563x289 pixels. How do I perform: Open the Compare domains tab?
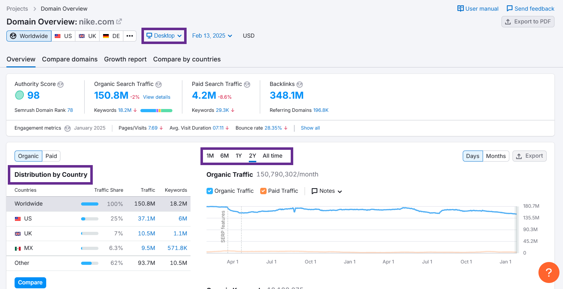[70, 59]
